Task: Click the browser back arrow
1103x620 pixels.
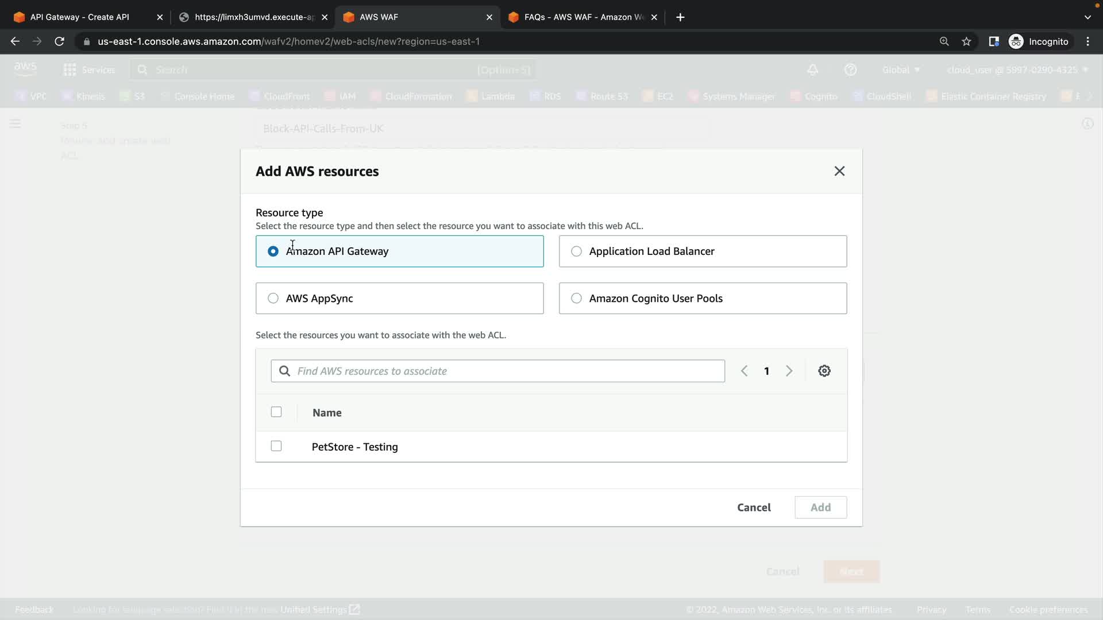Action: click(x=16, y=41)
